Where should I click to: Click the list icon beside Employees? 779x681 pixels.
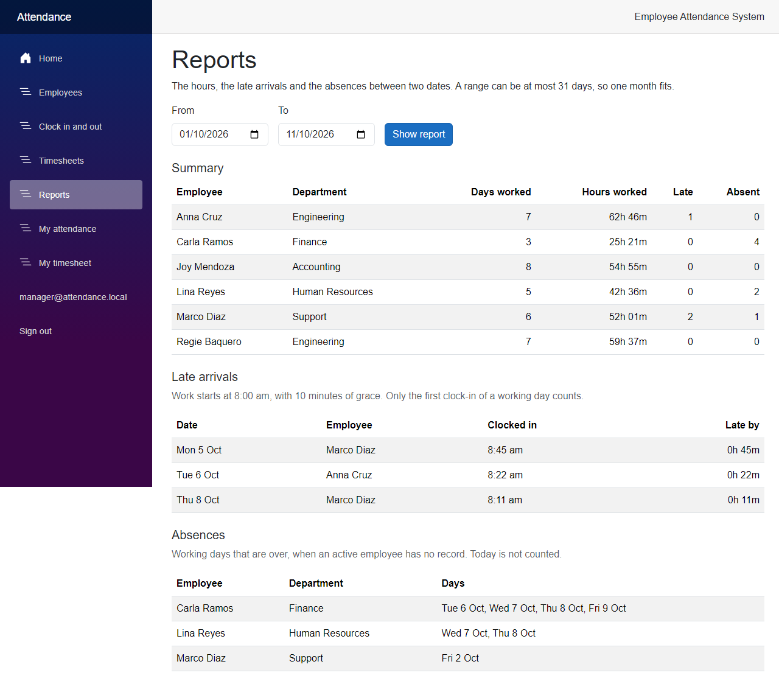click(x=26, y=92)
